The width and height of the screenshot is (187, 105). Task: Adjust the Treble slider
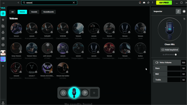point(167,80)
